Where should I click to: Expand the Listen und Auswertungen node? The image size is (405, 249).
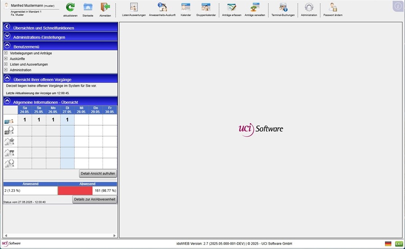tap(6, 64)
